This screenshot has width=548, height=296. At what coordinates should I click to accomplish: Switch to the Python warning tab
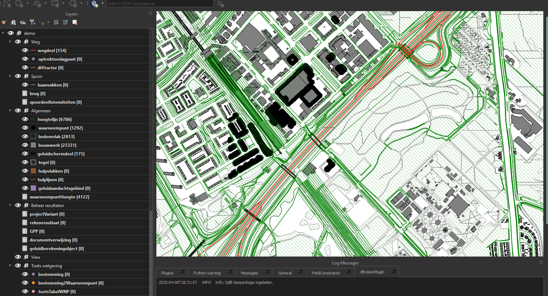207,273
